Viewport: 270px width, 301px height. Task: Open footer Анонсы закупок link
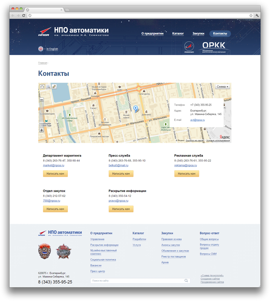click(170, 245)
